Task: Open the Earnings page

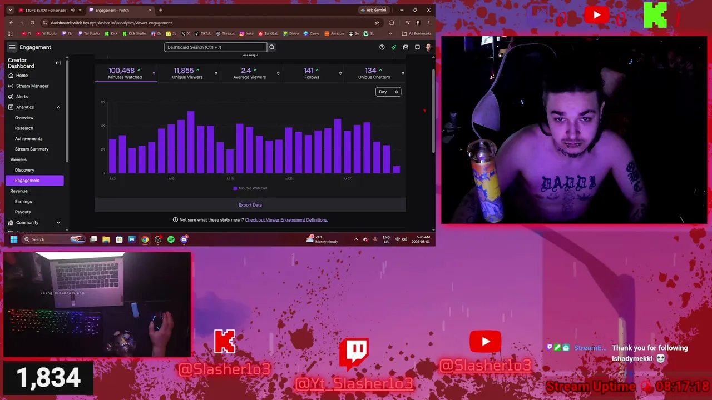Action: [23, 202]
